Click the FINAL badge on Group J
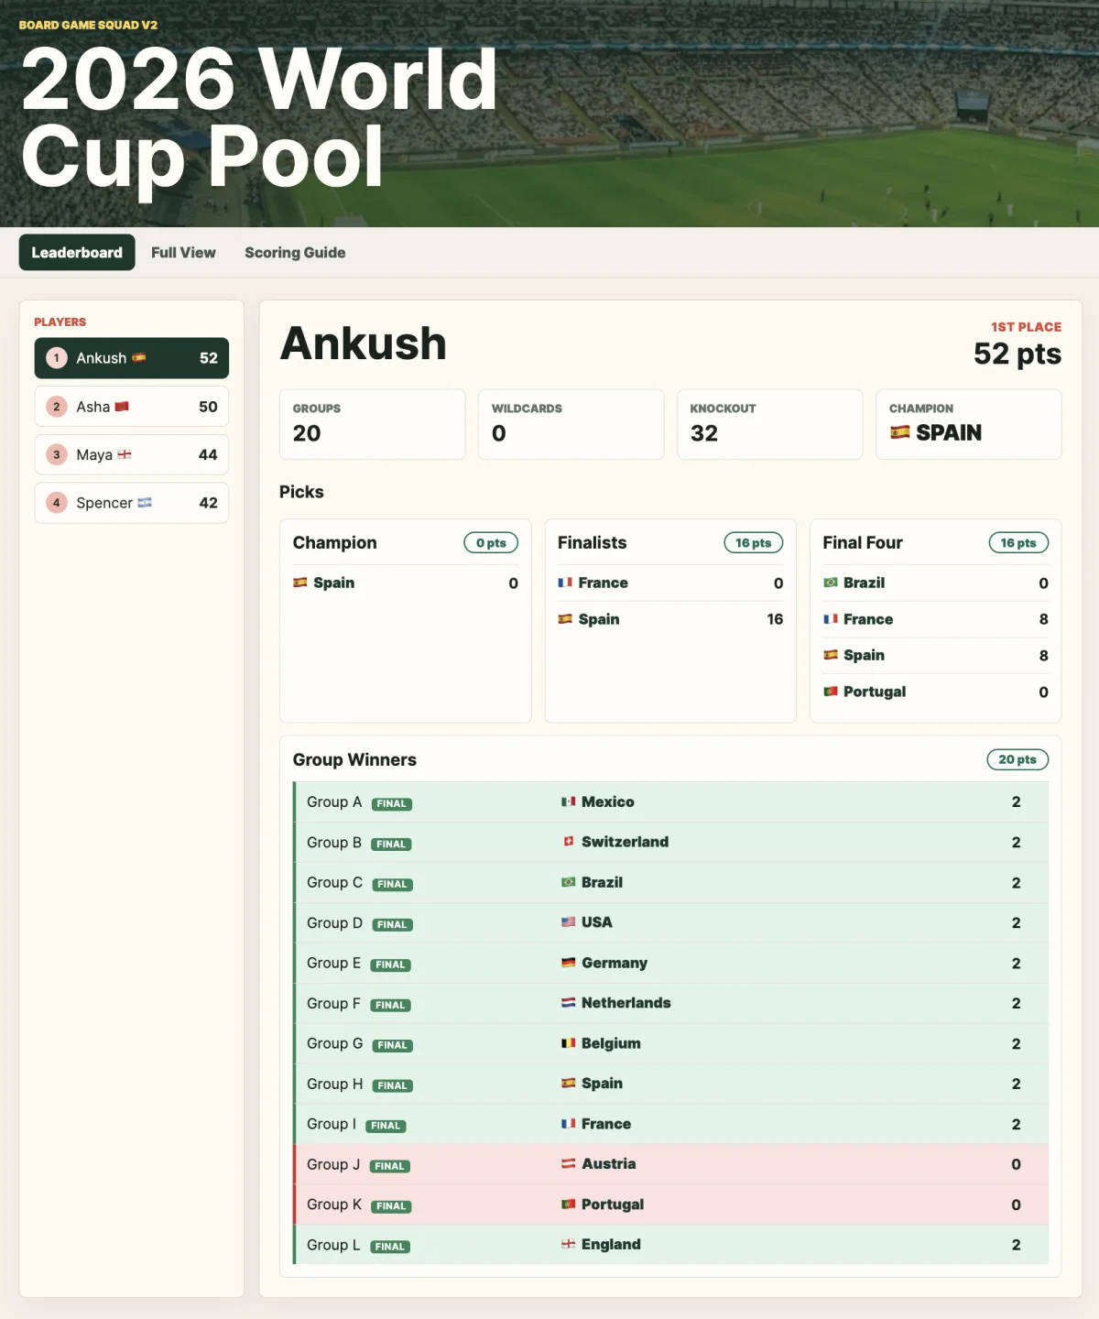 (389, 1166)
